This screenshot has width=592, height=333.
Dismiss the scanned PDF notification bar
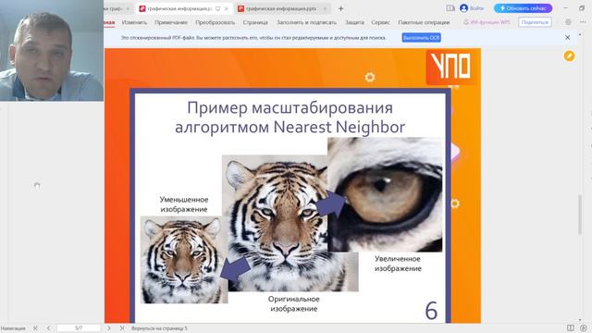pos(567,37)
